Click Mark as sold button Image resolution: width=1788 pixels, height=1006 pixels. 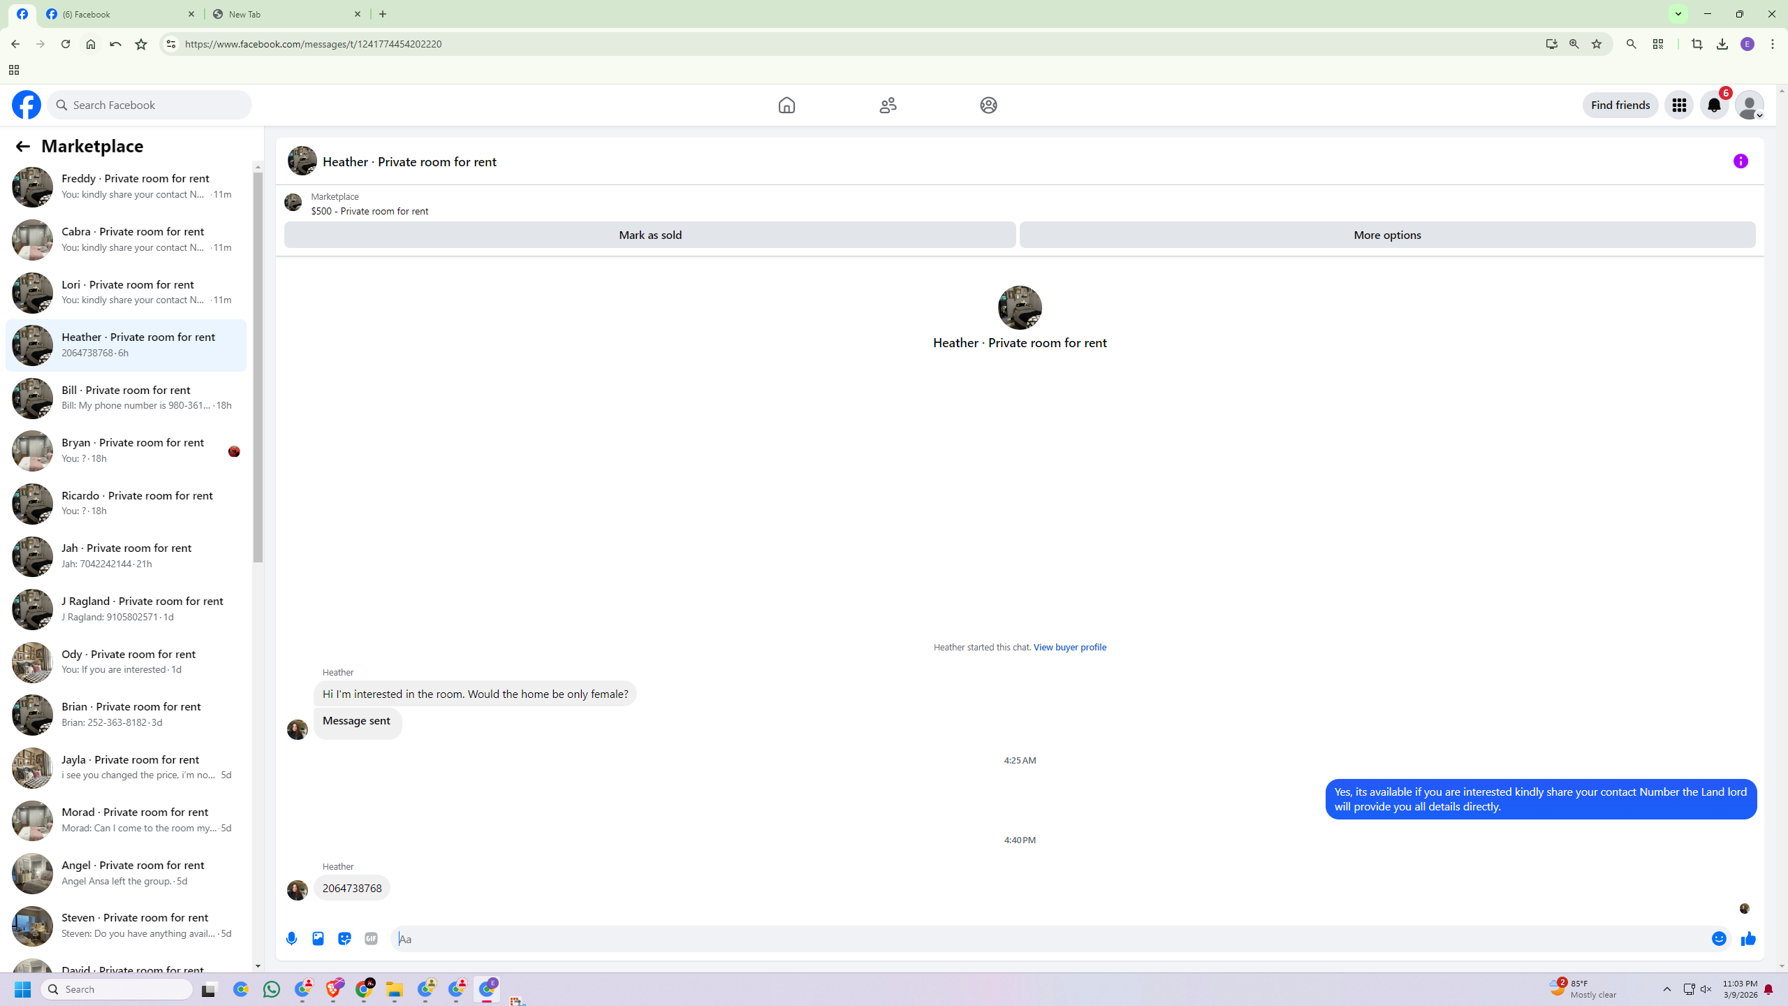(650, 235)
